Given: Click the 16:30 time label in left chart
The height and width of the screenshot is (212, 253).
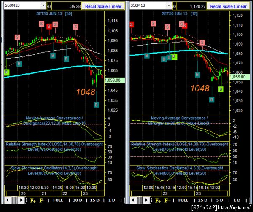Looking at the screenshot, I should (x=23, y=188).
